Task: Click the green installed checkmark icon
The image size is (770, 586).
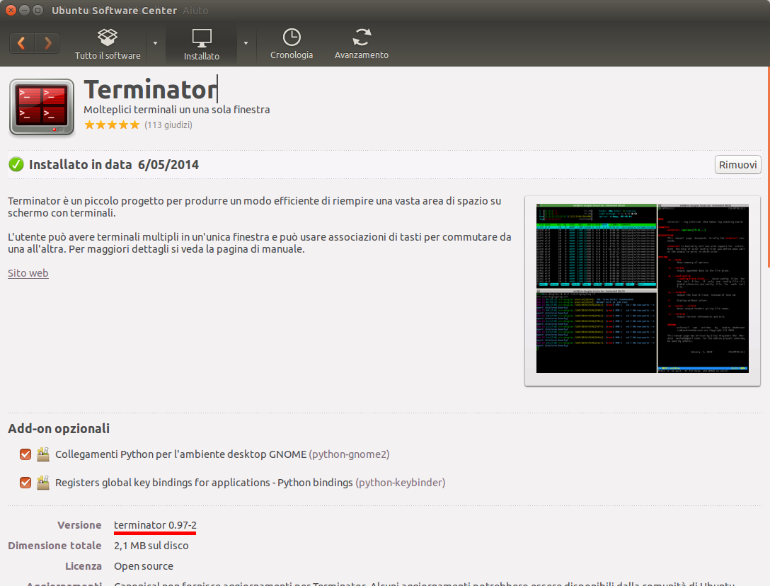Action: pos(16,165)
